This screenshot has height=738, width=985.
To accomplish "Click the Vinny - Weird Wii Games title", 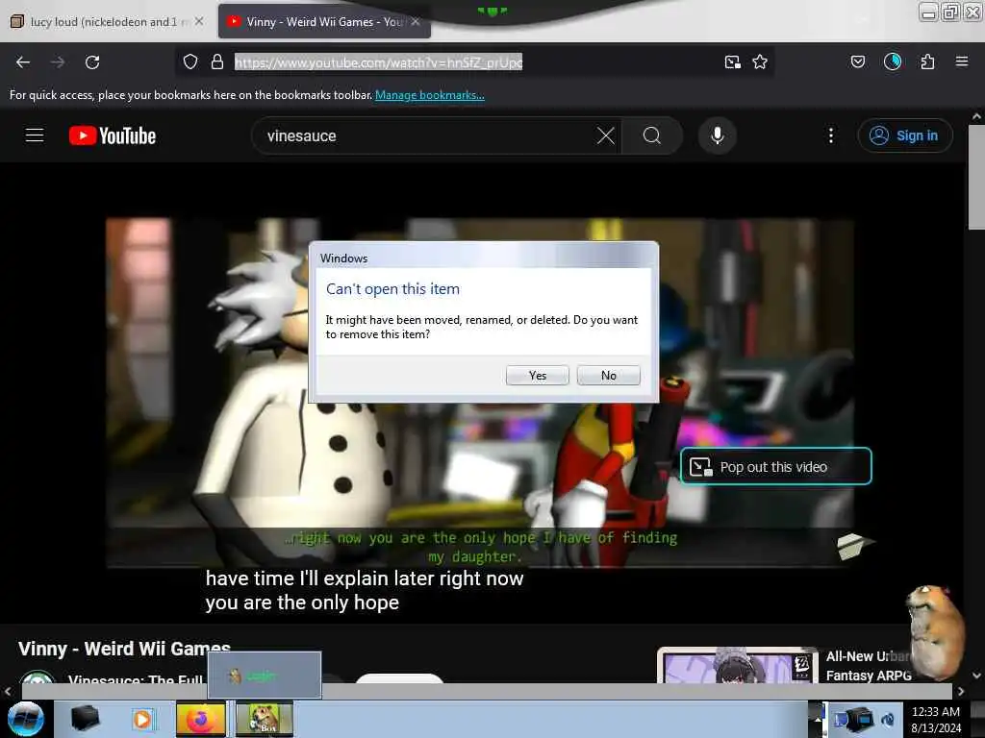I will 124,649.
